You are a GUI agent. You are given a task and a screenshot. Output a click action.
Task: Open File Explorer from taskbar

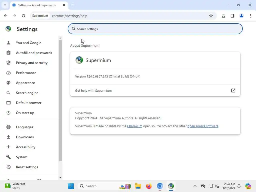click(138, 186)
